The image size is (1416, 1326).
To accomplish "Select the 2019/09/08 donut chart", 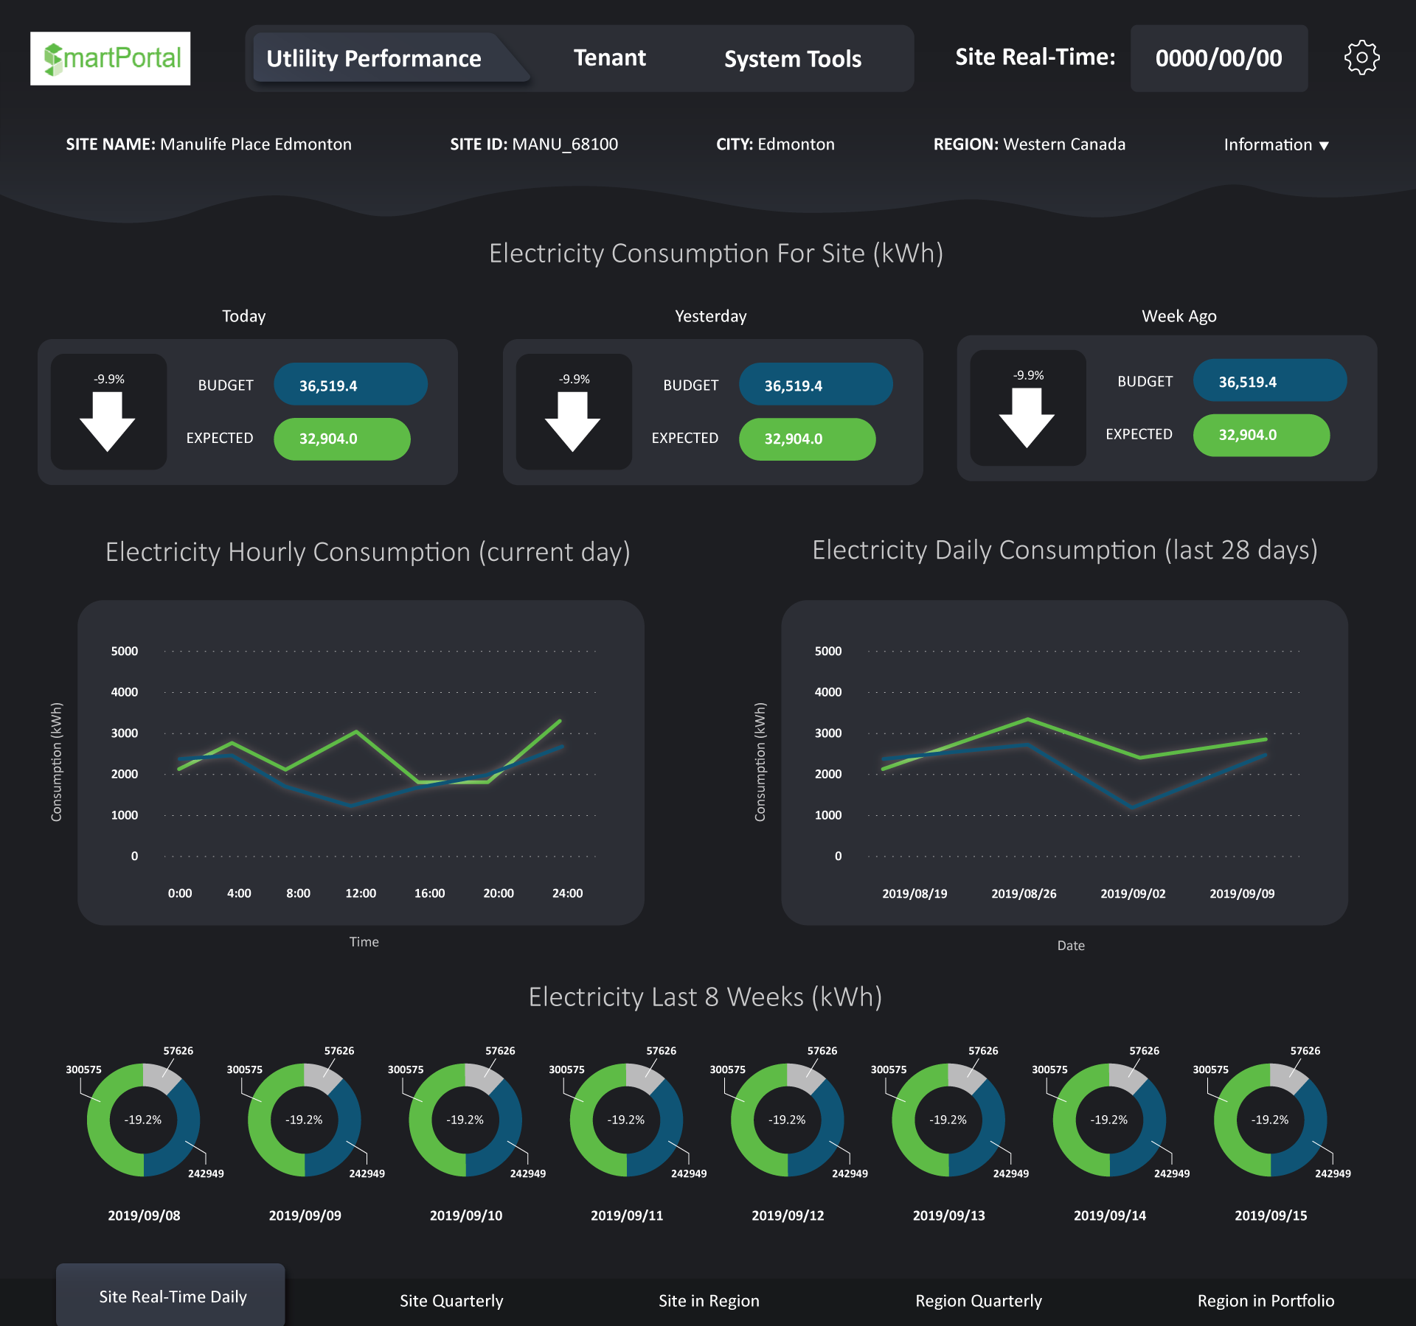I will [143, 1120].
